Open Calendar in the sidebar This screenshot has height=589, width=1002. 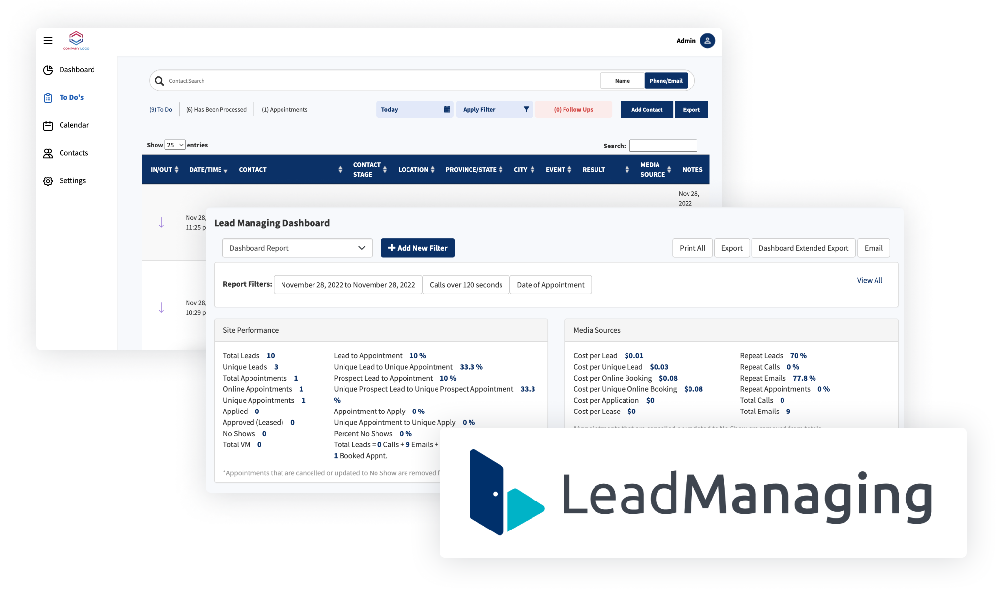74,125
